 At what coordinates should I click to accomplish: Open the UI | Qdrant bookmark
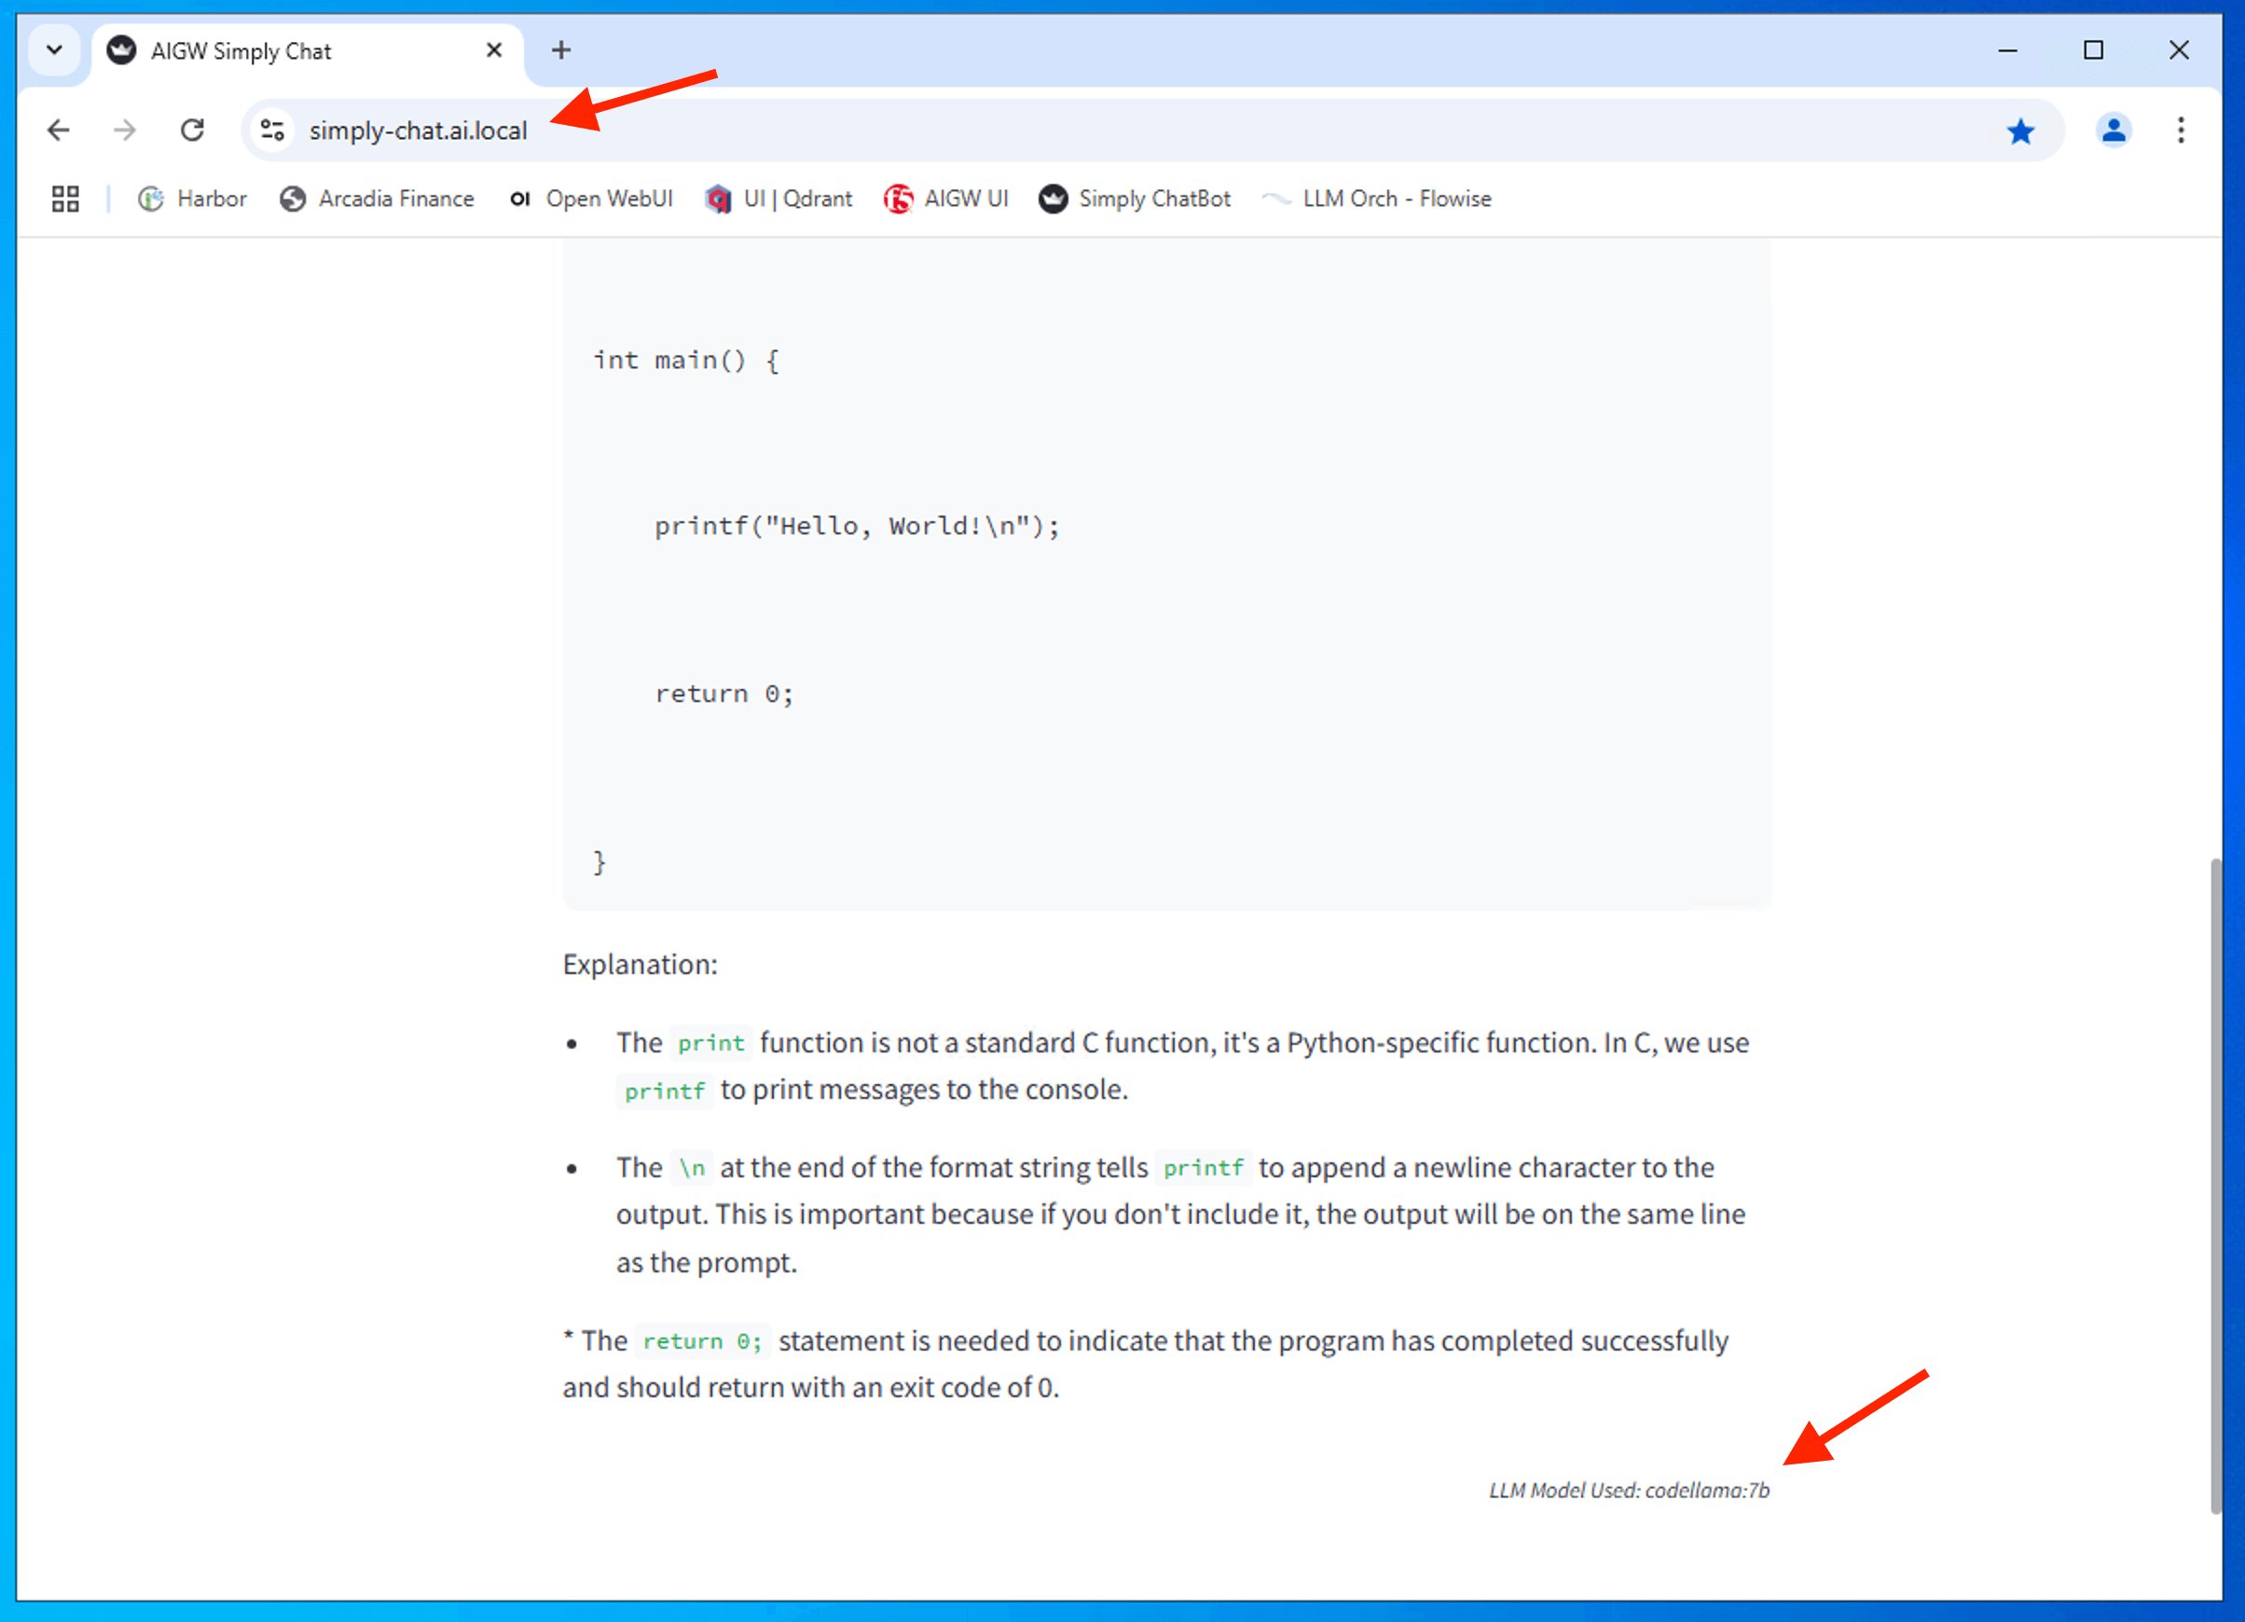(x=779, y=199)
